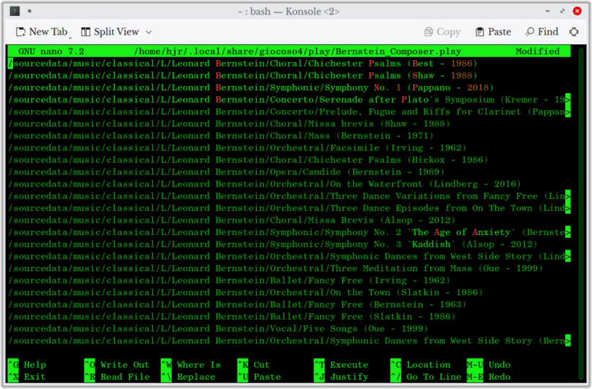
Task: Click the nano title bar file path
Action: [297, 51]
